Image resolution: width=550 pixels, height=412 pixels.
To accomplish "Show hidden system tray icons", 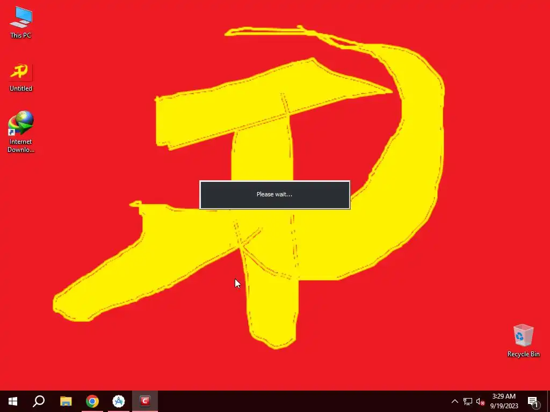I will [x=454, y=401].
